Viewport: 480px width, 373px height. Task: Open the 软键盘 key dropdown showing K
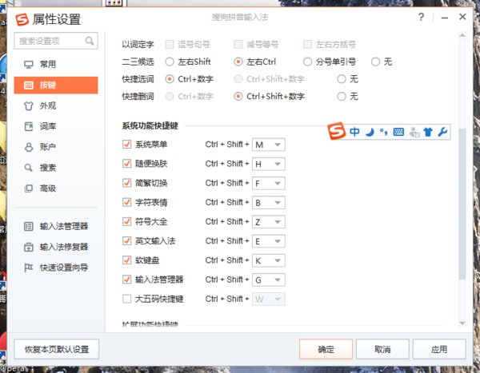click(x=269, y=261)
